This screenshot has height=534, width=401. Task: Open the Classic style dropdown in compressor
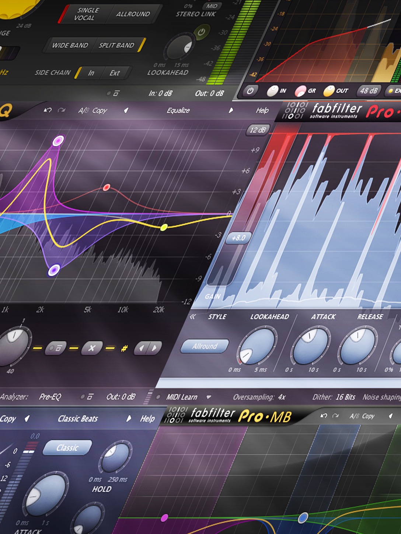[x=67, y=448]
